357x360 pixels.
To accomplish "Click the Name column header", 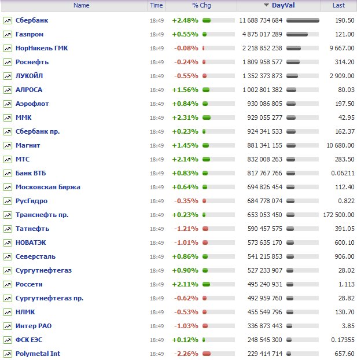I will click(x=82, y=5).
